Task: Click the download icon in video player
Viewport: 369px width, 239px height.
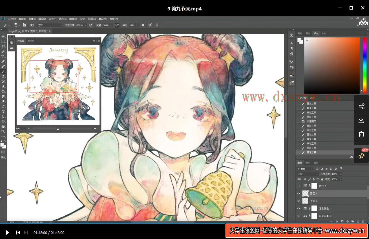Action: pyautogui.click(x=361, y=120)
